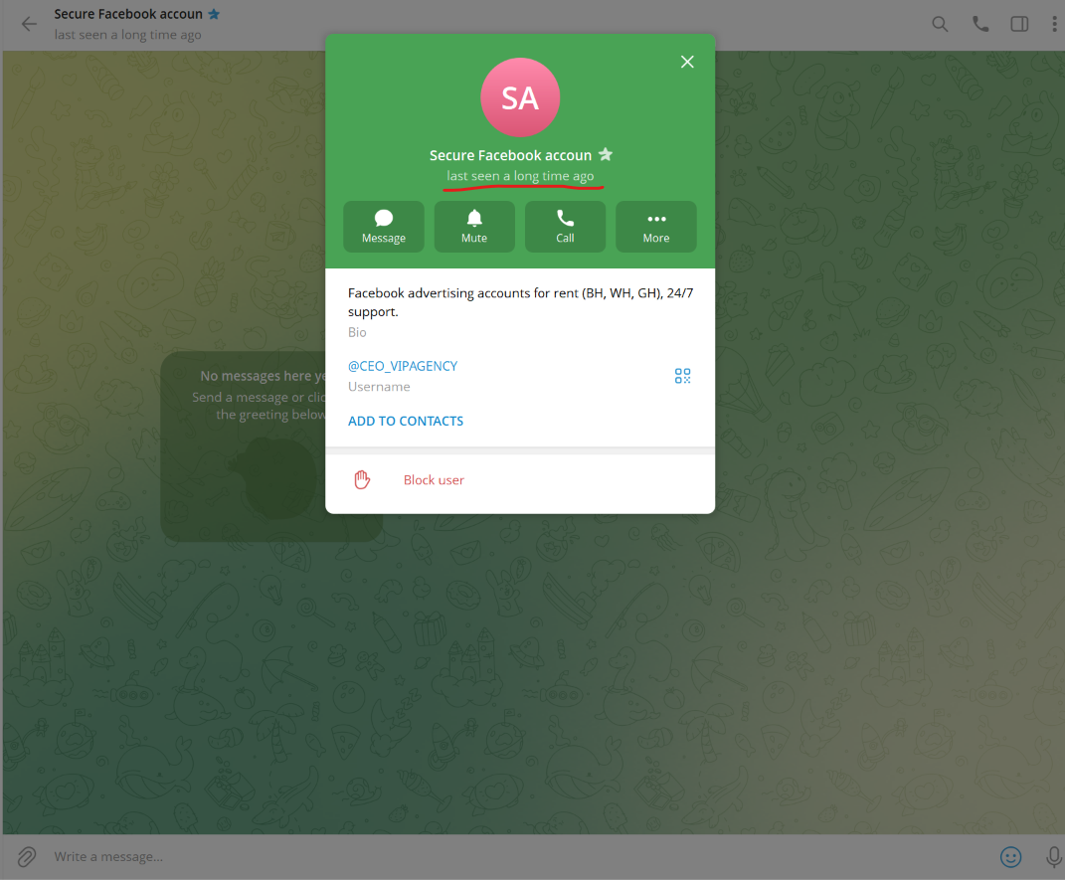Image resolution: width=1065 pixels, height=880 pixels.
Task: Open the emoji picker smiley icon
Action: click(1010, 857)
